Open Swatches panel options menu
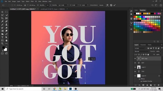The width and height of the screenshot is (163, 91). [161, 10]
